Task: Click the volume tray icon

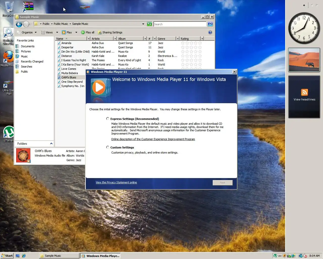Action: 305,256
